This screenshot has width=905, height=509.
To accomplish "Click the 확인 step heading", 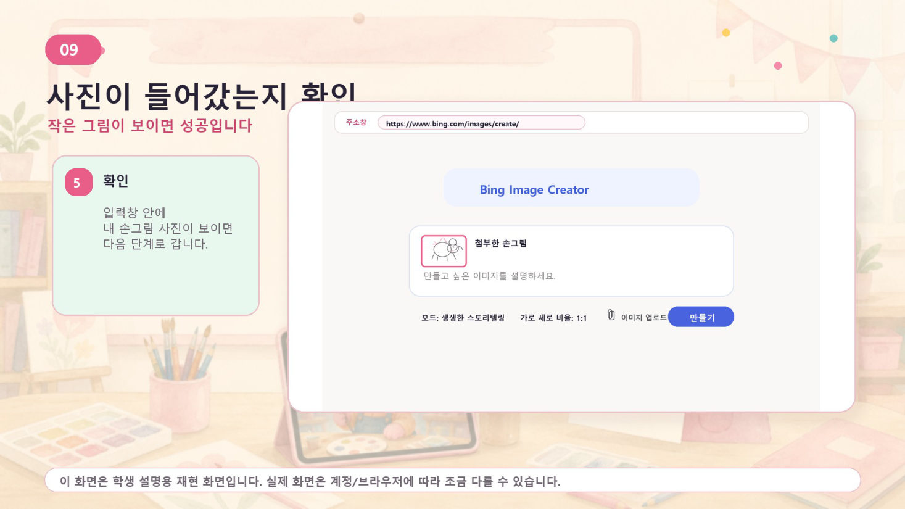I will point(115,181).
